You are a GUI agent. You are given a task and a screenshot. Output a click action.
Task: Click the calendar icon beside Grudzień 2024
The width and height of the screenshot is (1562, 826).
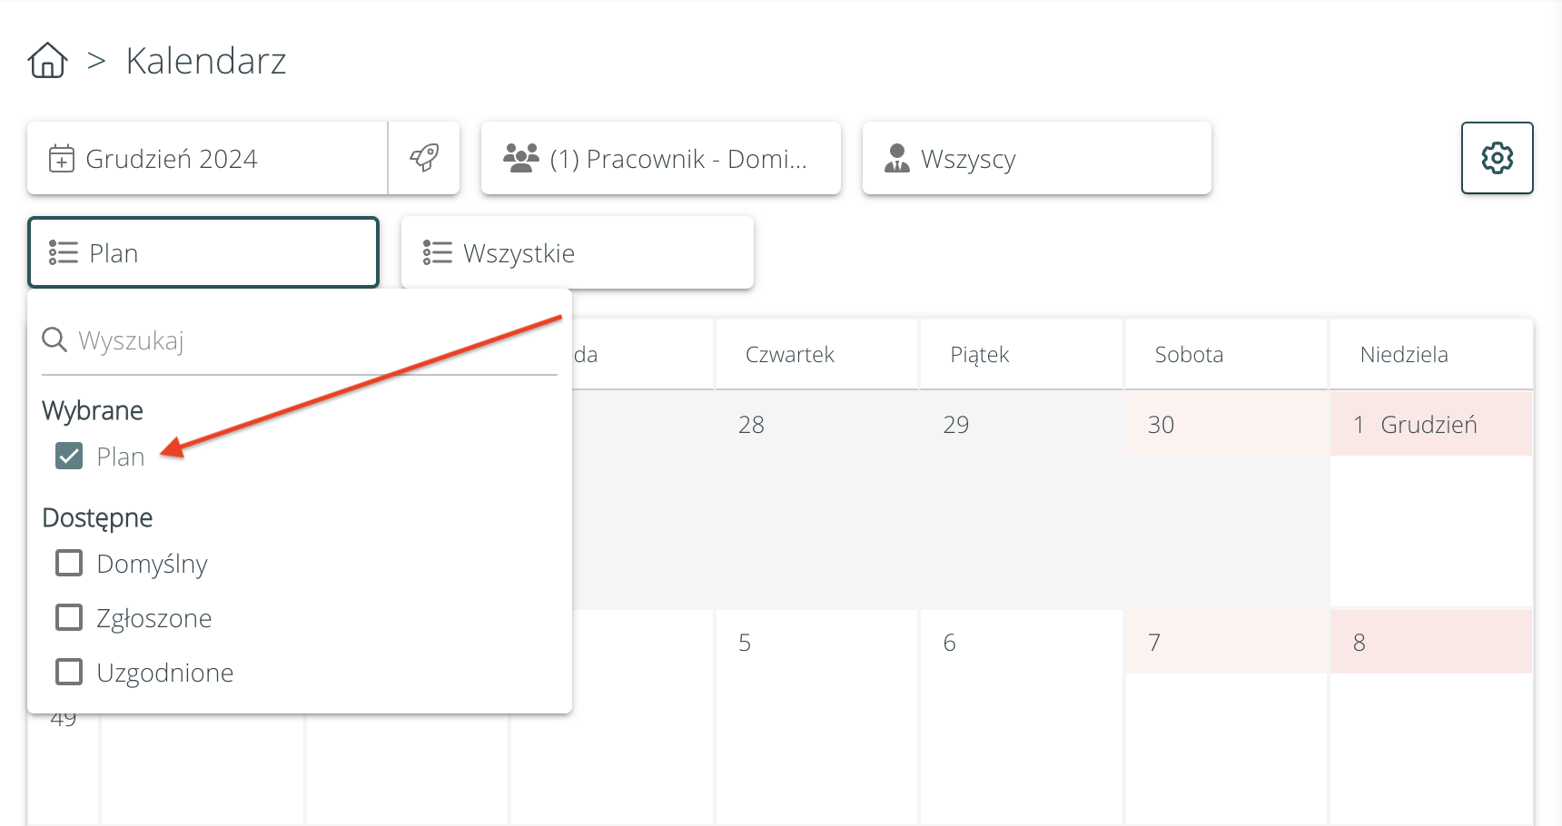coord(62,158)
